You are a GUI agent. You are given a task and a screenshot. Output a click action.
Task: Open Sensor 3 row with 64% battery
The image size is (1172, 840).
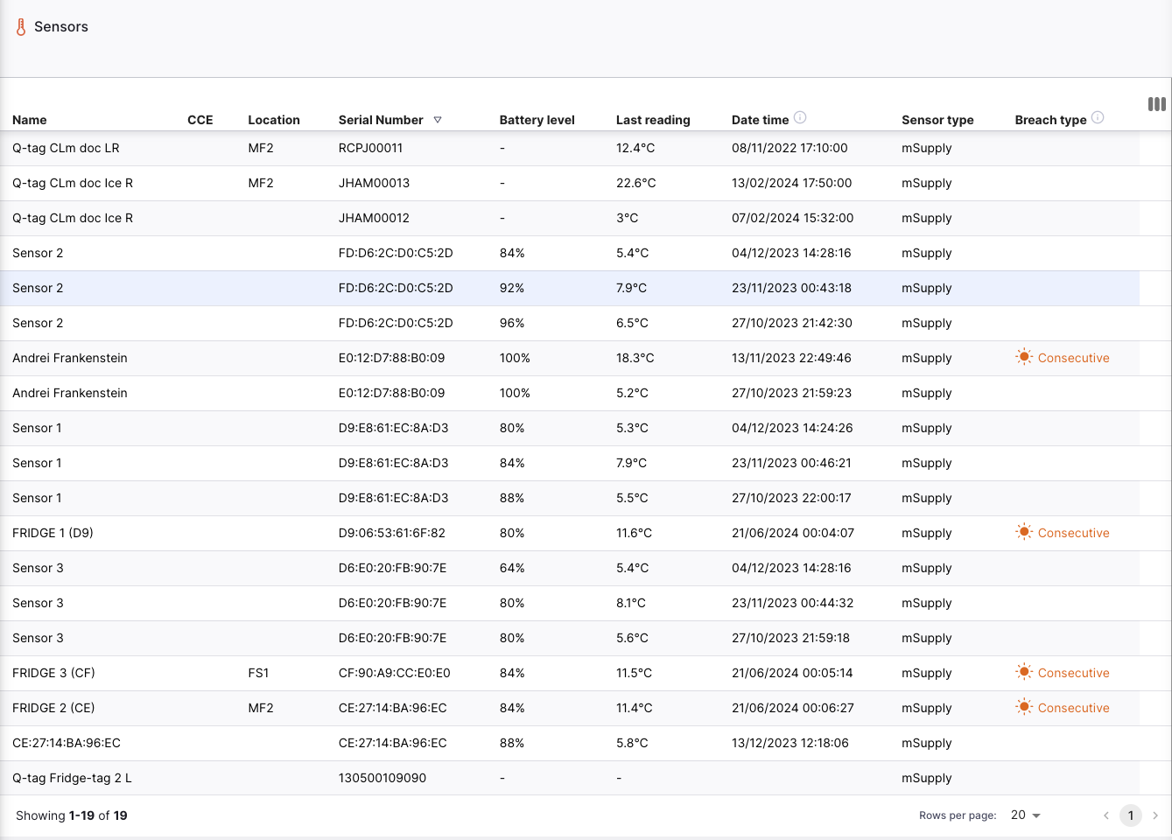point(570,568)
